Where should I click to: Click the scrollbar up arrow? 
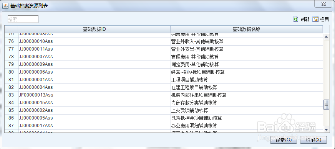(326, 37)
